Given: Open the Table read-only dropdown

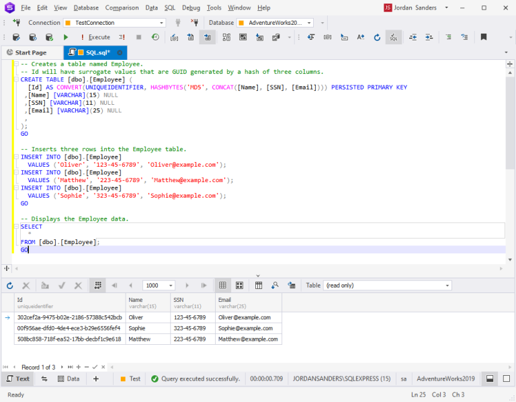Looking at the screenshot, I should 447,286.
